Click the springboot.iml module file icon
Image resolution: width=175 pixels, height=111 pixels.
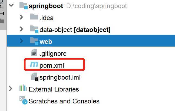pyautogui.click(x=35, y=77)
